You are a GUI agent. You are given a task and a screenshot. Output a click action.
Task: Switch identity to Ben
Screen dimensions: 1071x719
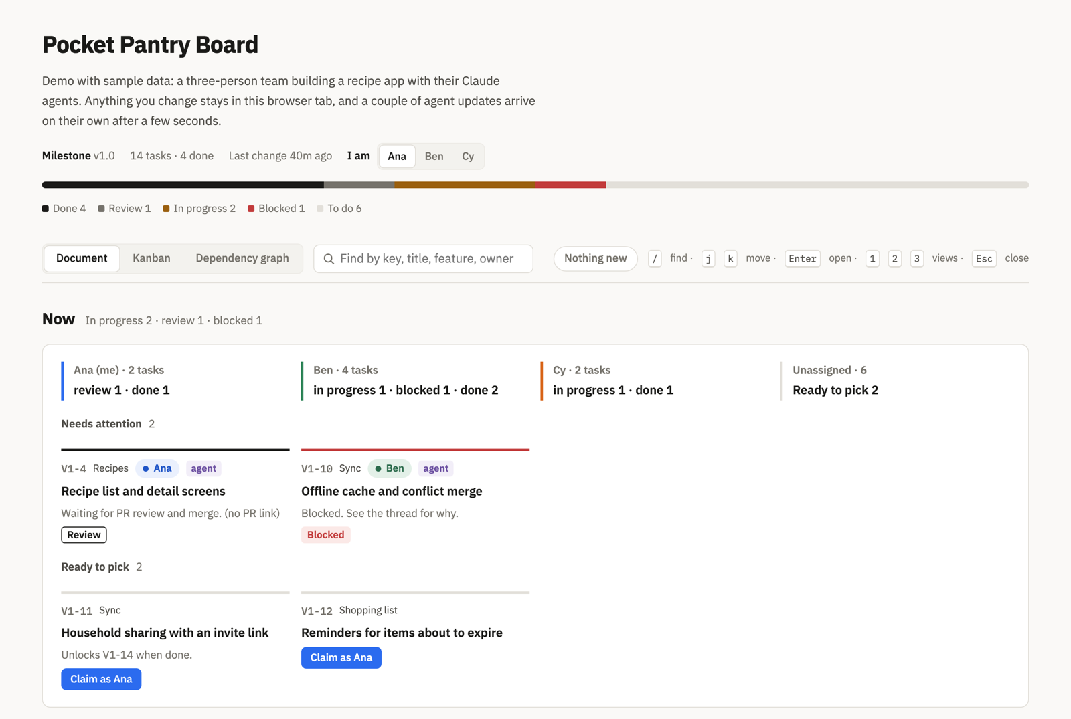pyautogui.click(x=434, y=157)
